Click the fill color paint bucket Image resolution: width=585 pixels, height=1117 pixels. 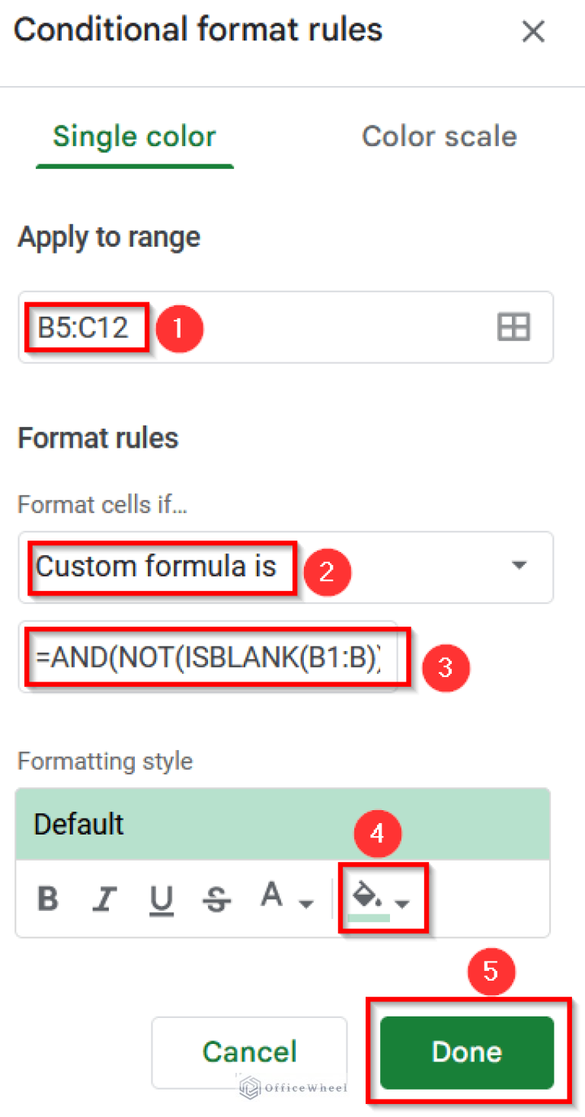point(367,895)
